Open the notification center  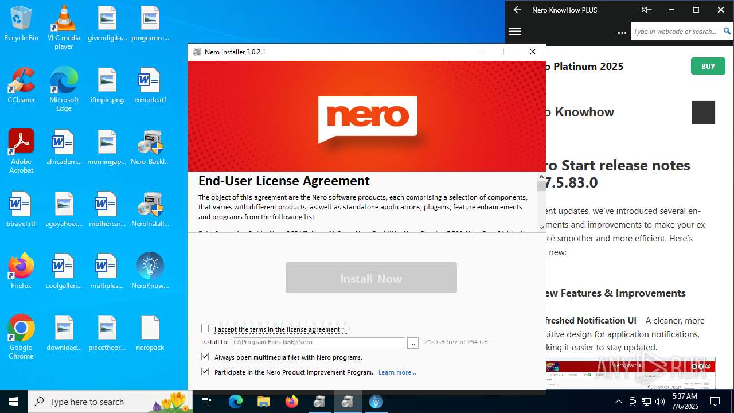[x=715, y=402]
